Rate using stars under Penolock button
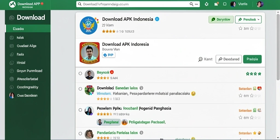280x140 pixels. click(x=250, y=28)
